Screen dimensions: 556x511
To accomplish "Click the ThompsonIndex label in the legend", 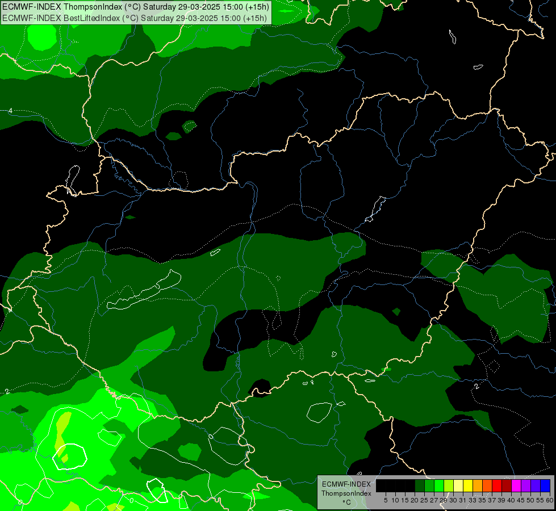I will [346, 493].
